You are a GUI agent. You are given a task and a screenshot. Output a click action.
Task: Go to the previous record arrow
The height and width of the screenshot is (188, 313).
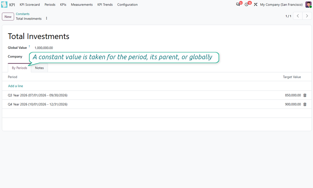[298, 16]
